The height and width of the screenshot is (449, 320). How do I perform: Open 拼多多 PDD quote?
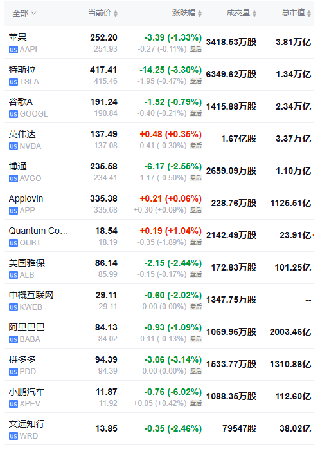click(x=159, y=365)
